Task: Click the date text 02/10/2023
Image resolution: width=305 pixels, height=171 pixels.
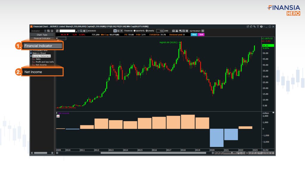Action: coord(195,31)
